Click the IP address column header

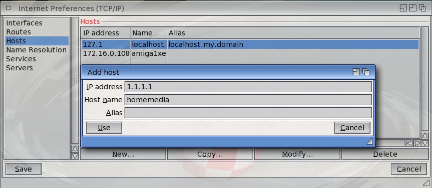tap(105, 33)
